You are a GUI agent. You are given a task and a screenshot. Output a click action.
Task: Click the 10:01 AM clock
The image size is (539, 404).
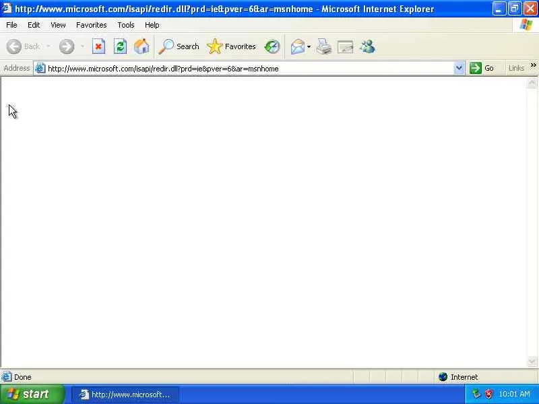(x=514, y=394)
